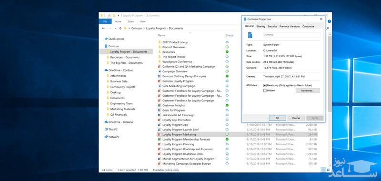Close the Contoso Properties dialog with X
Image resolution: width=381 pixels, height=181 pixels.
click(321, 19)
